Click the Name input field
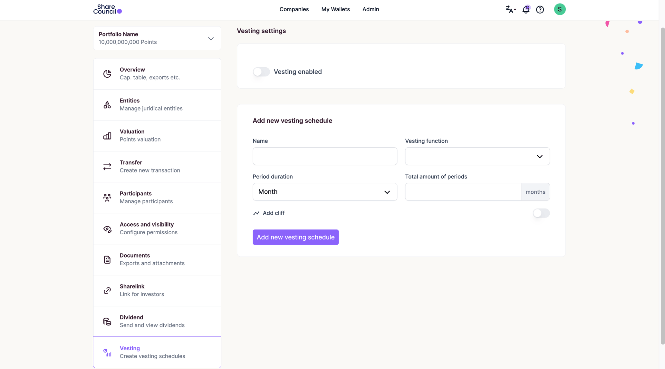 click(324, 156)
